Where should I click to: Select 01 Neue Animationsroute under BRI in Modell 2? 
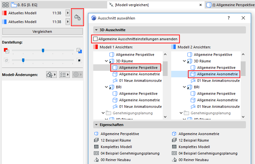(218, 107)
